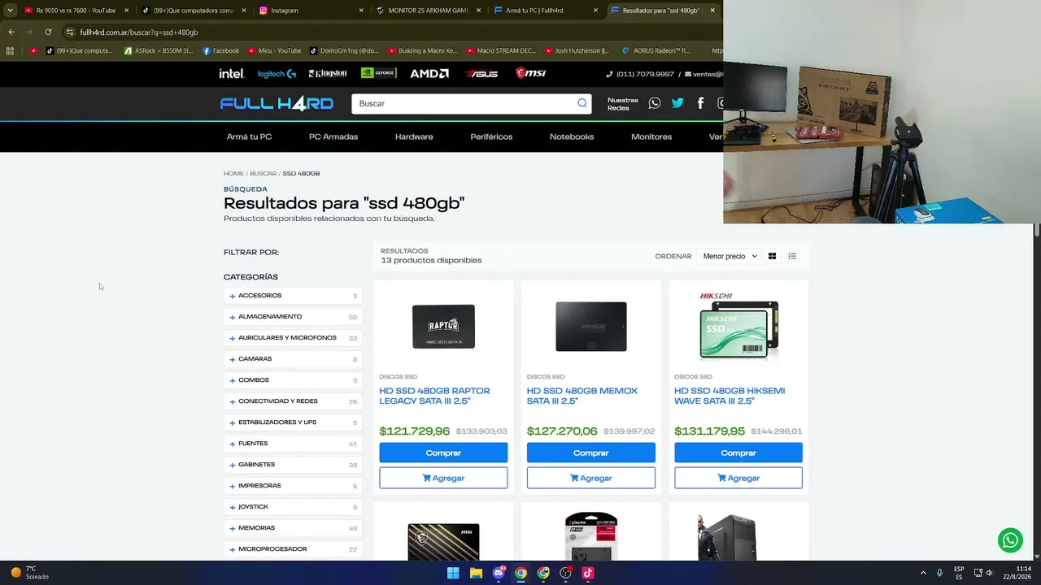Screen dimensions: 1041x585
Task: Click the magnifier icon in the Buscar box
Action: 582,103
